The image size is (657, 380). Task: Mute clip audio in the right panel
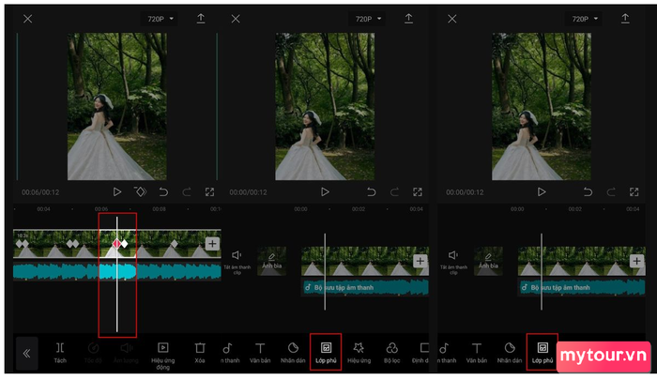pyautogui.click(x=453, y=262)
